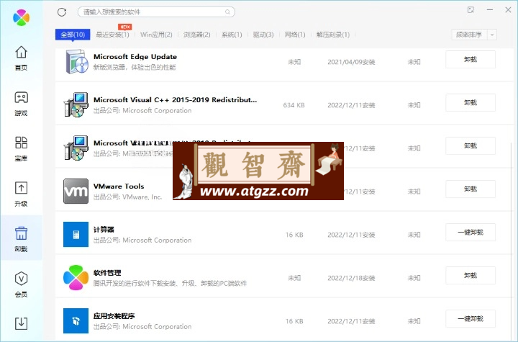Click the 应用安装程序 title text

(x=114, y=316)
